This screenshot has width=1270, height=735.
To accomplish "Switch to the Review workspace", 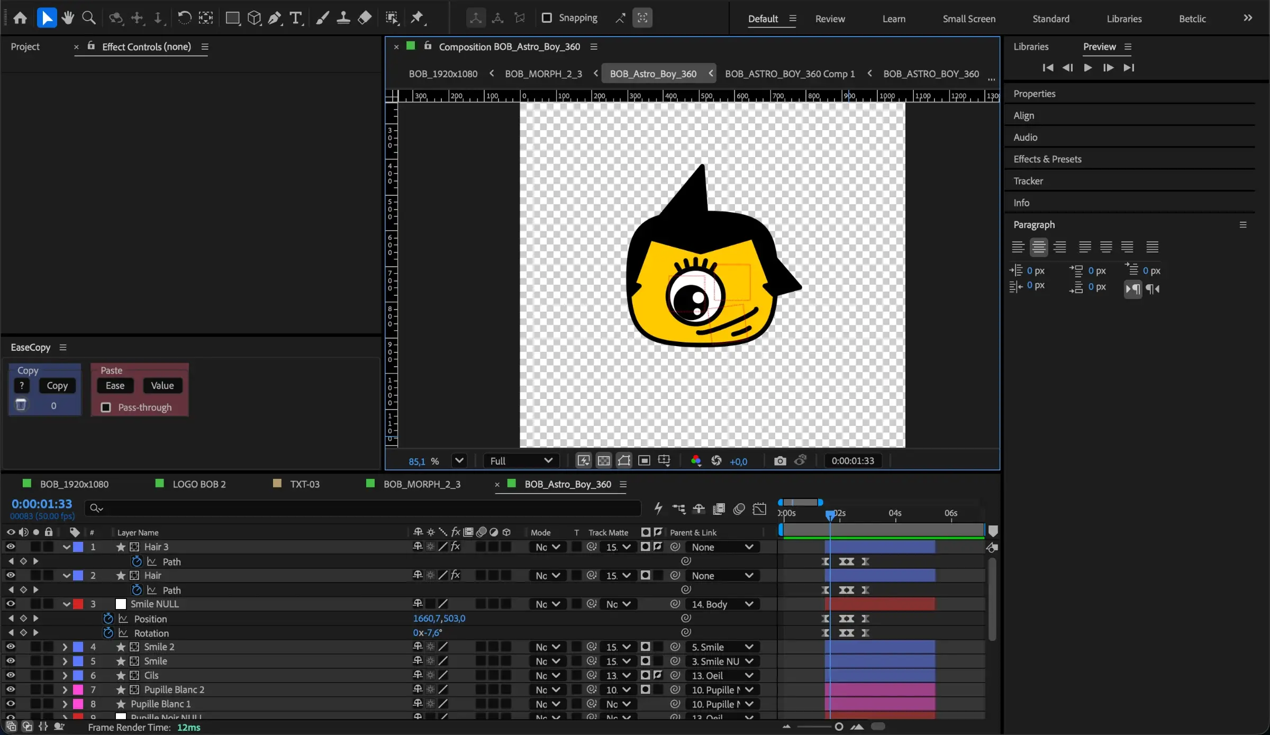I will [830, 19].
